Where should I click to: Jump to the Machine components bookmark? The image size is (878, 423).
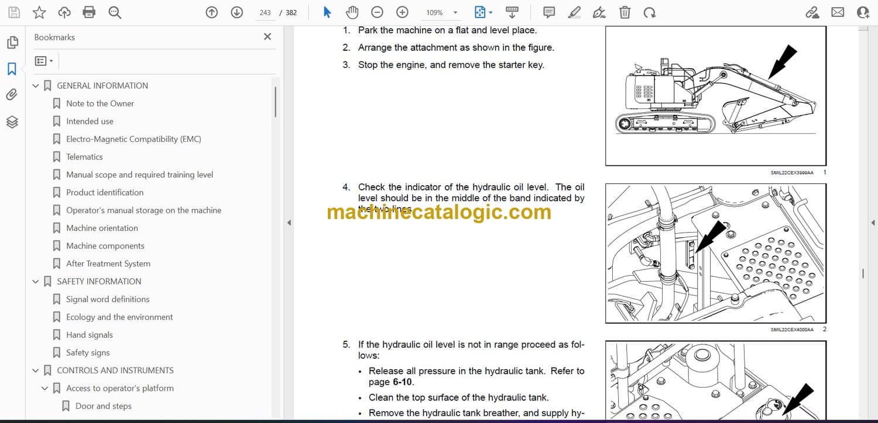coord(105,246)
